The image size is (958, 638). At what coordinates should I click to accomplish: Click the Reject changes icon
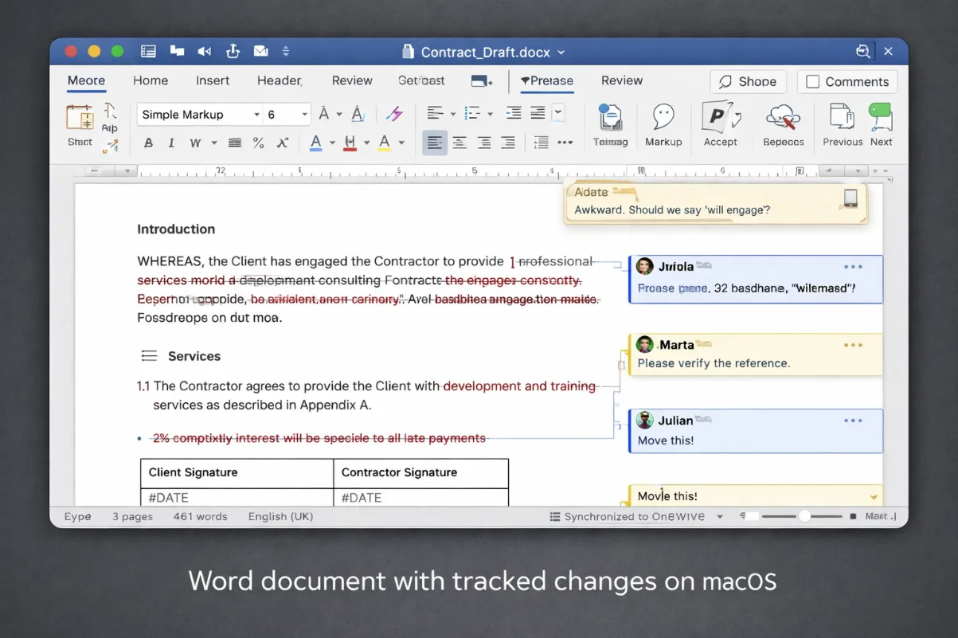pyautogui.click(x=783, y=125)
